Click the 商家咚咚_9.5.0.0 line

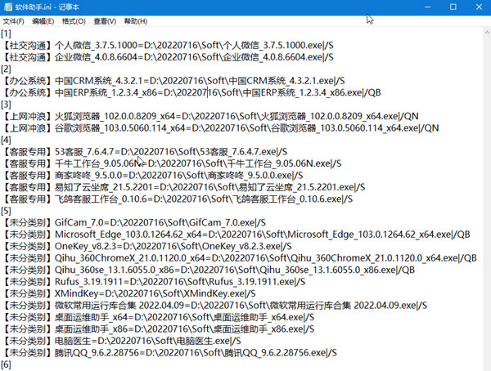pos(152,175)
